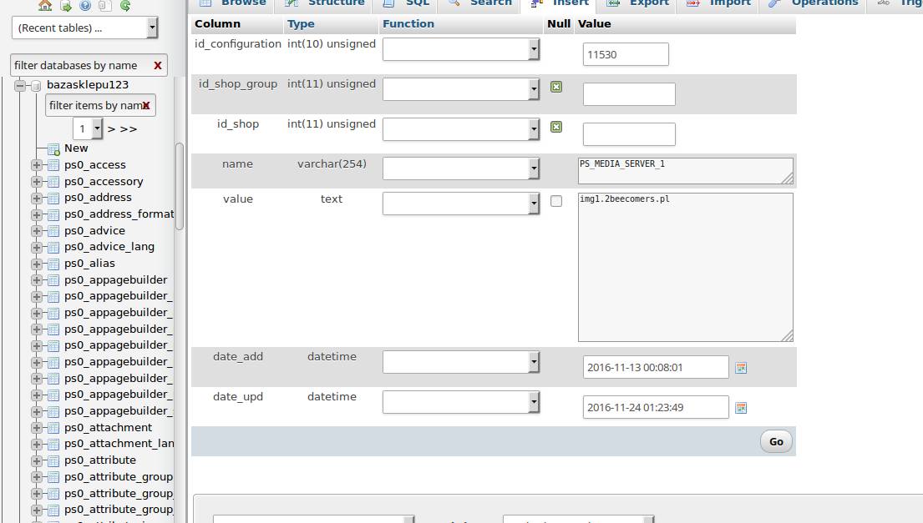Open the Export tab
This screenshot has height=523, width=923.
click(637, 3)
